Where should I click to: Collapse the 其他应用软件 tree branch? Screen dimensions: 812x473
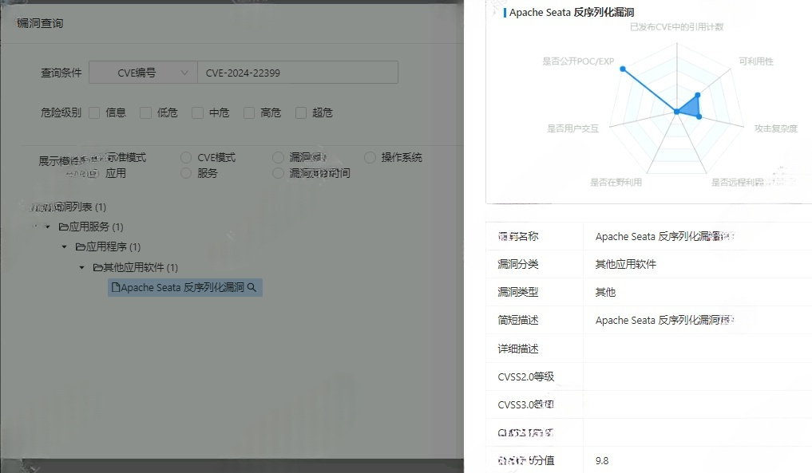point(81,267)
